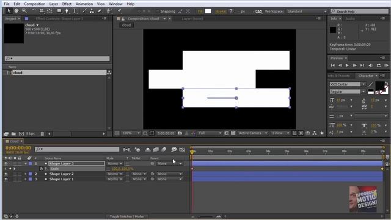Click the current time display 0:00:00:00 in timeline
The image size is (391, 220).
click(x=18, y=148)
